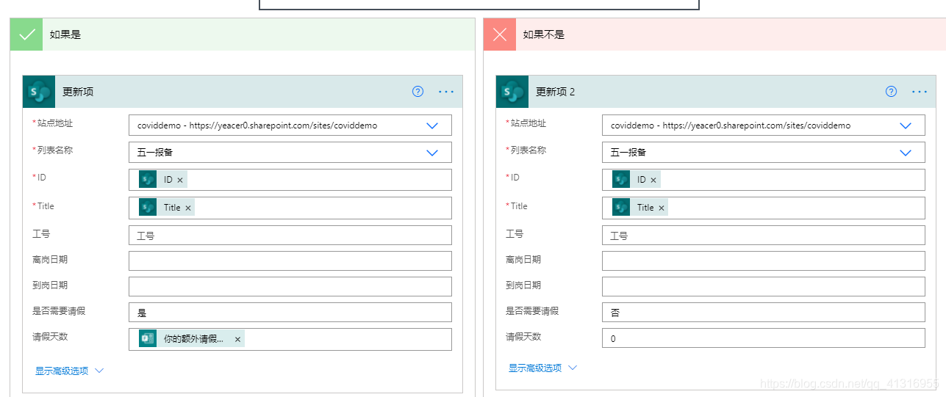Open the ellipsis menu of 更新项 2
Image resolution: width=946 pixels, height=397 pixels.
[920, 92]
